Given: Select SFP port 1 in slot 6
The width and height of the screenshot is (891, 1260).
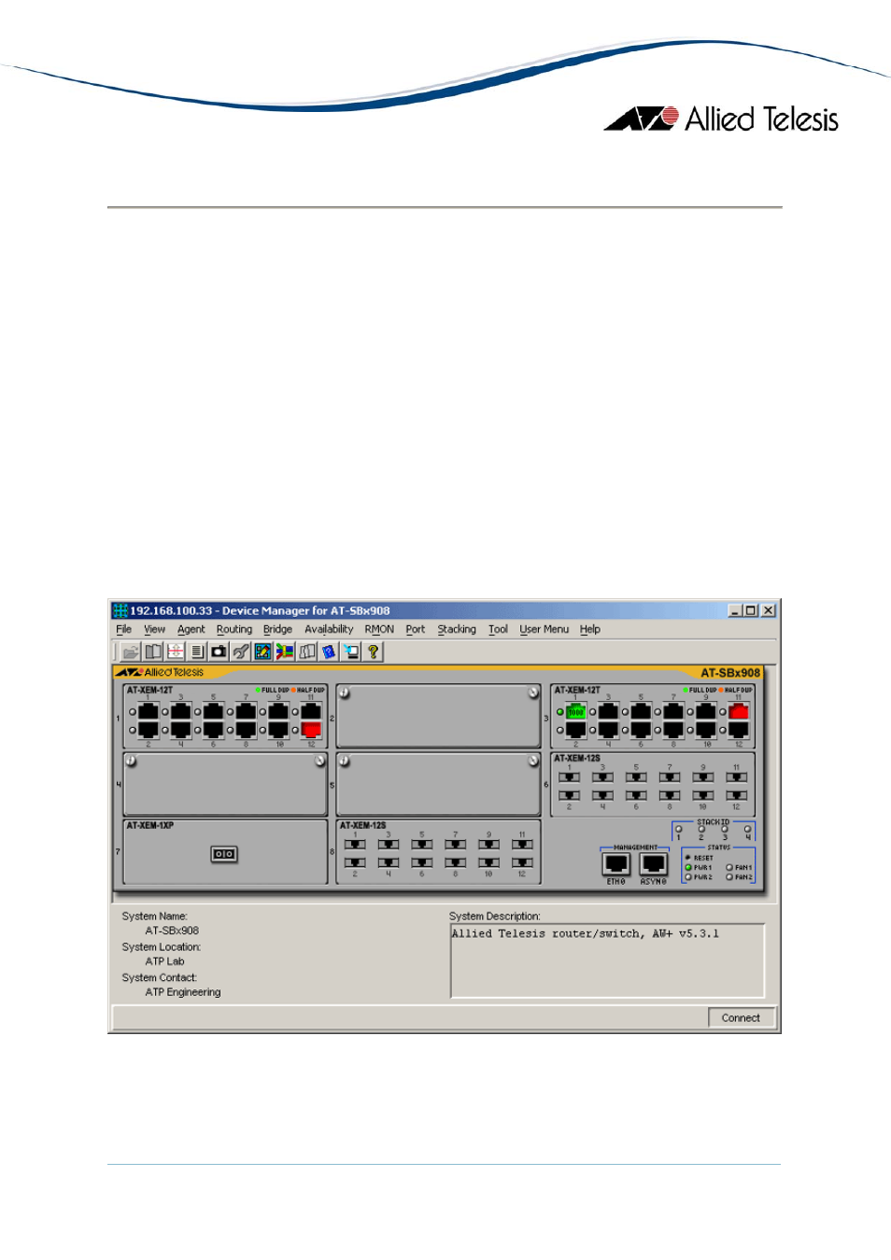Looking at the screenshot, I should pyautogui.click(x=569, y=777).
